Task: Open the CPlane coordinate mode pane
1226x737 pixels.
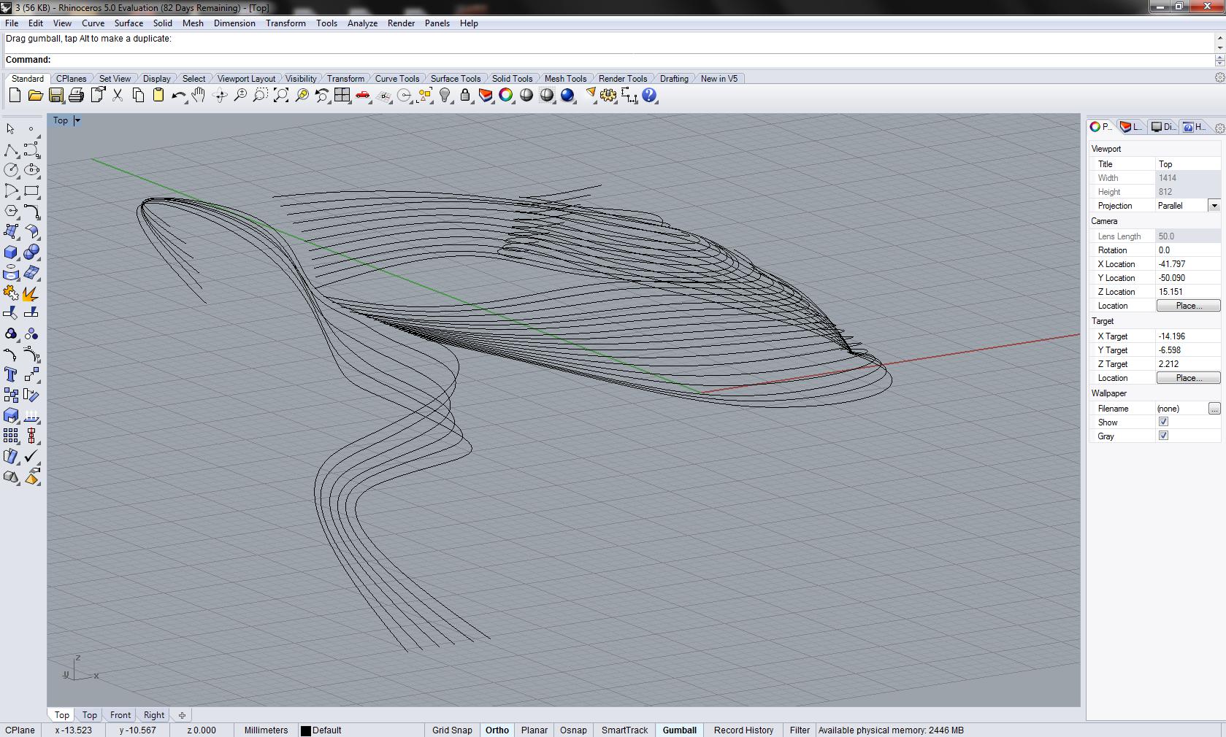Action: click(x=20, y=730)
